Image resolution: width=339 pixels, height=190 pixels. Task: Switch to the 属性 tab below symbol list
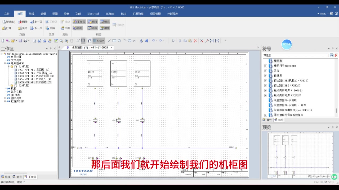click(267, 120)
